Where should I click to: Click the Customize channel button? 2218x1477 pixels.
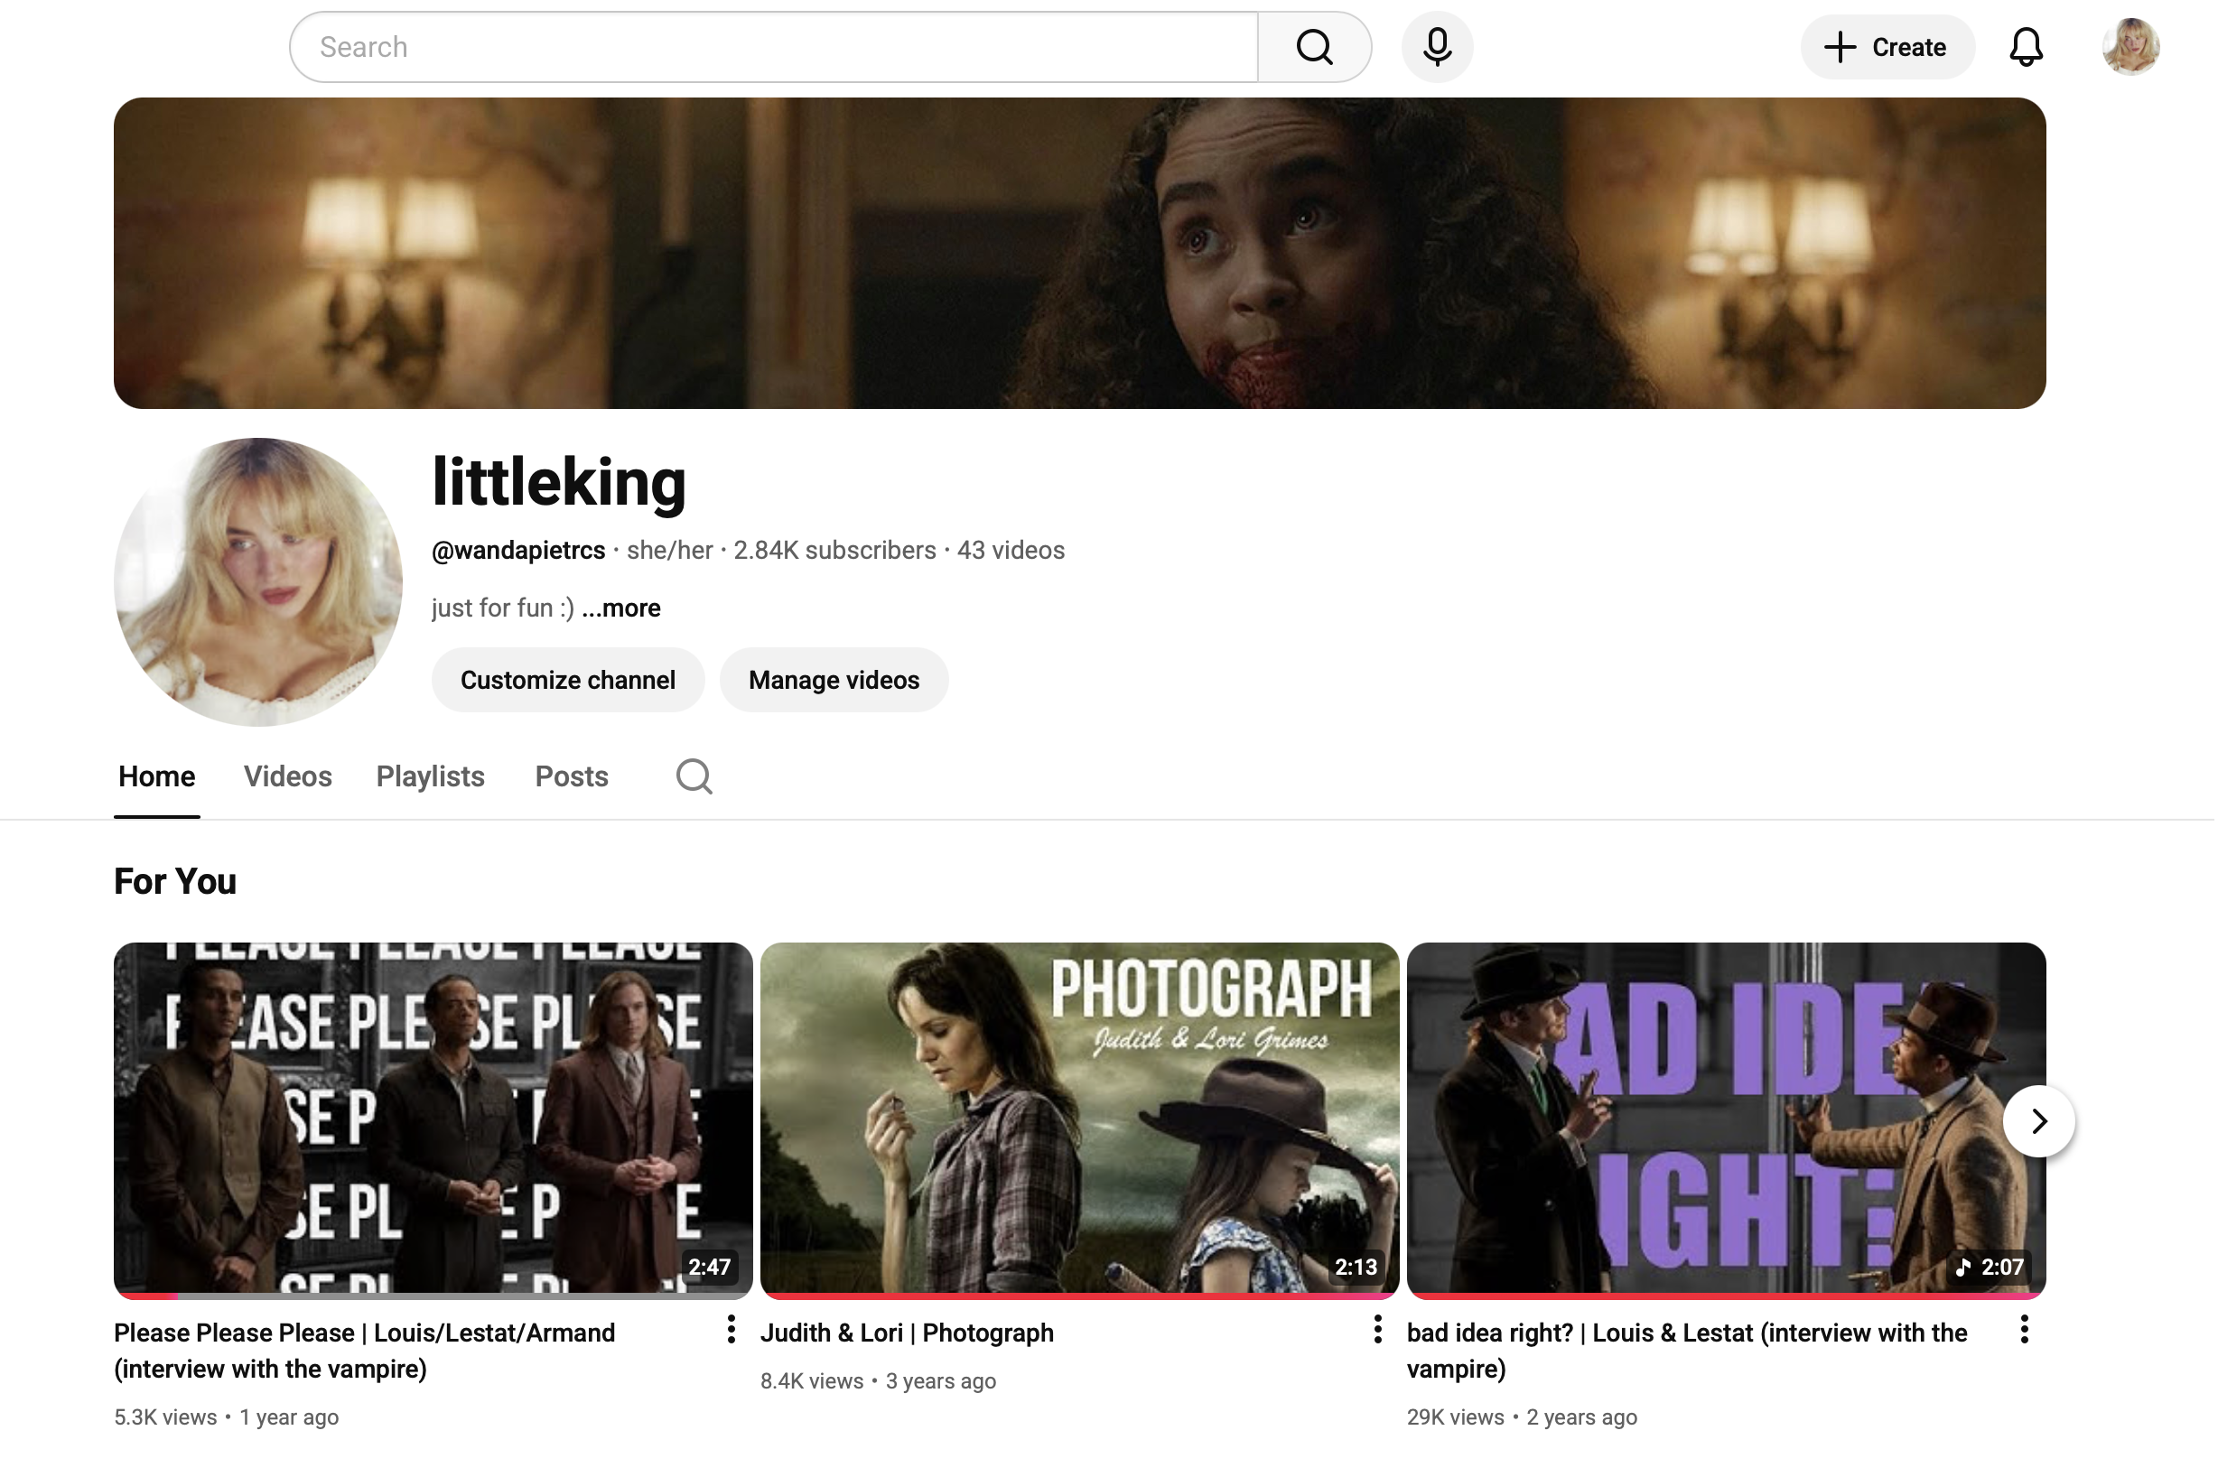567,680
